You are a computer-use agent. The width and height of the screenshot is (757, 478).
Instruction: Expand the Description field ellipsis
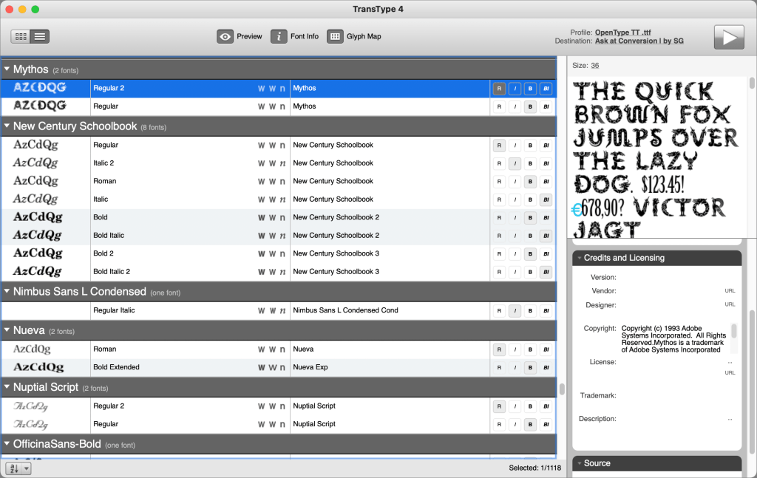pos(730,419)
